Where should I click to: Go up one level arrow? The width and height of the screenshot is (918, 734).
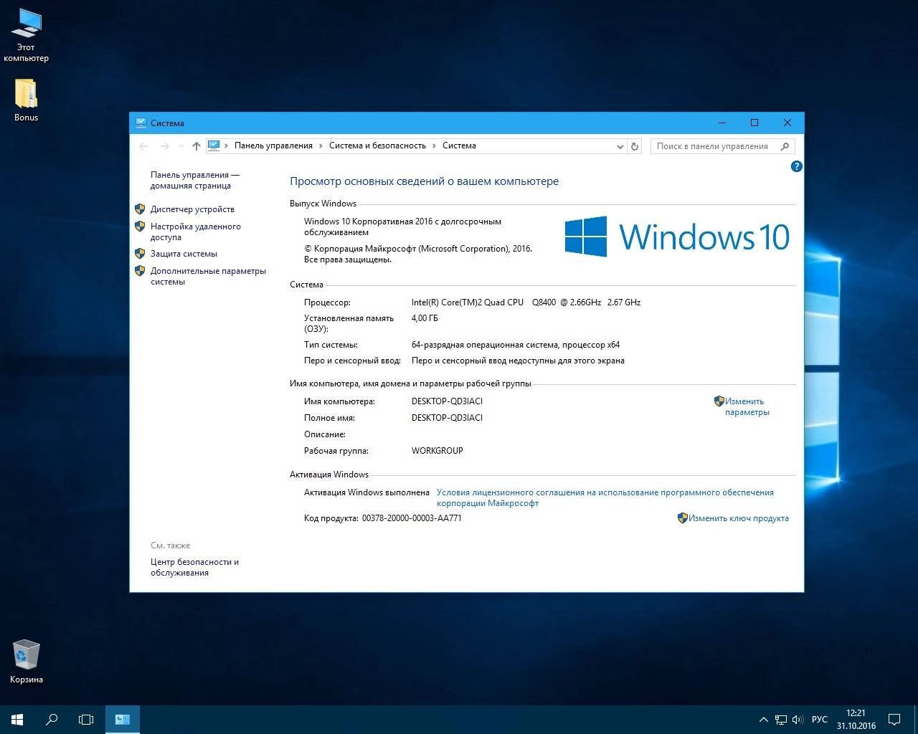pyautogui.click(x=197, y=146)
